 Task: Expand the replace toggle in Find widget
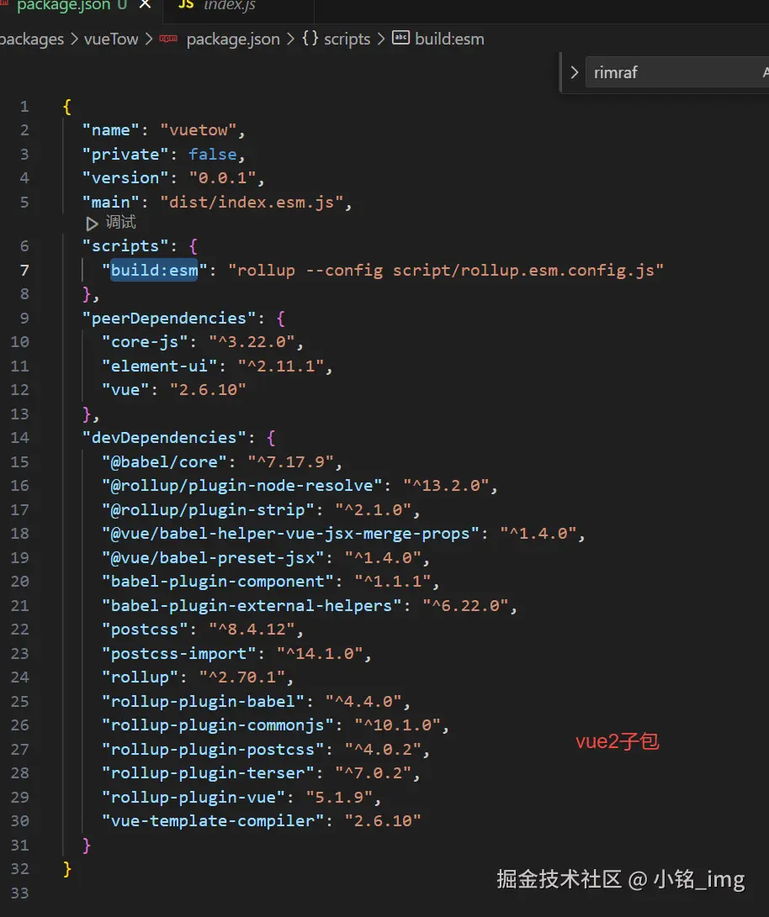575,73
